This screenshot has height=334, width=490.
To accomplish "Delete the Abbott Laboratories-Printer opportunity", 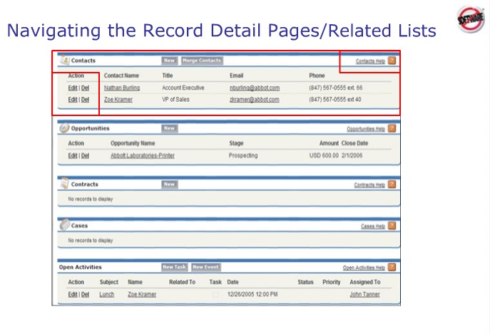I will pos(85,155).
